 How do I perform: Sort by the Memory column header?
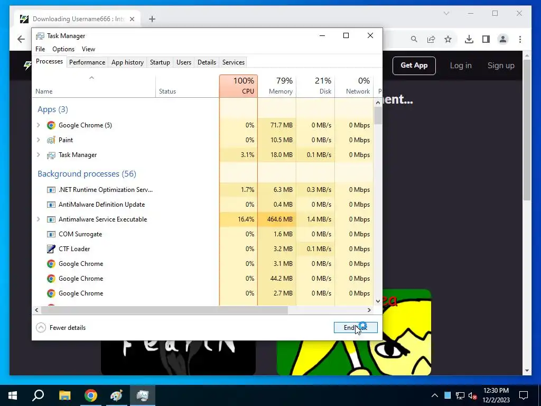277,86
